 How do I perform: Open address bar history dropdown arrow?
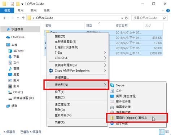pyautogui.click(x=122, y=18)
